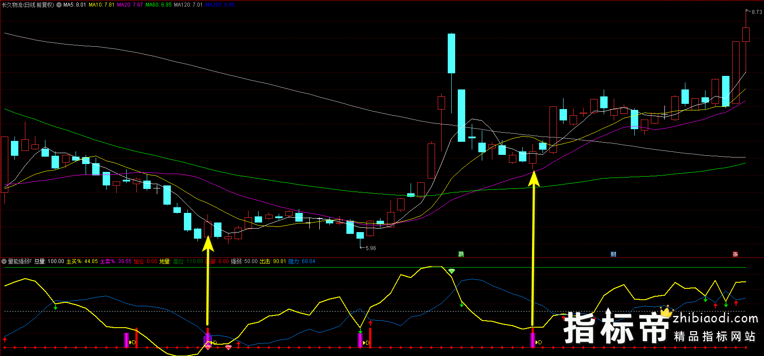This screenshot has height=356, width=764.
Task: Click the 阻力: 68.04 value
Action: click(302, 261)
